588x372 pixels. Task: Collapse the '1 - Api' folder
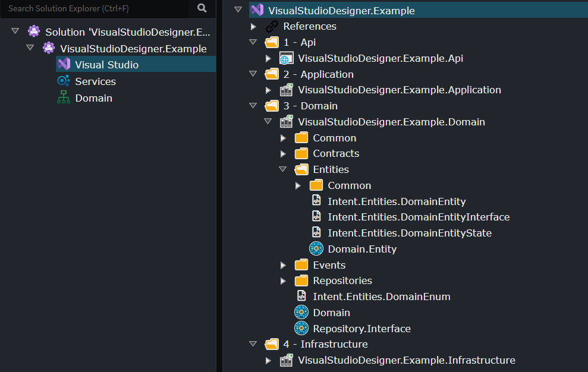click(x=253, y=42)
